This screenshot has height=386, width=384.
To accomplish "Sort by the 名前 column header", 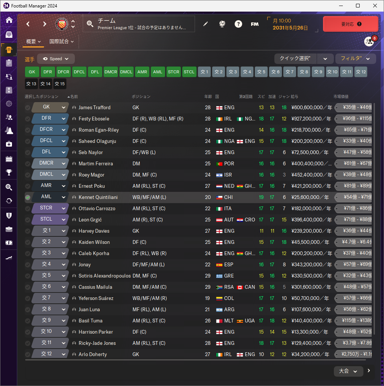I will [x=74, y=96].
